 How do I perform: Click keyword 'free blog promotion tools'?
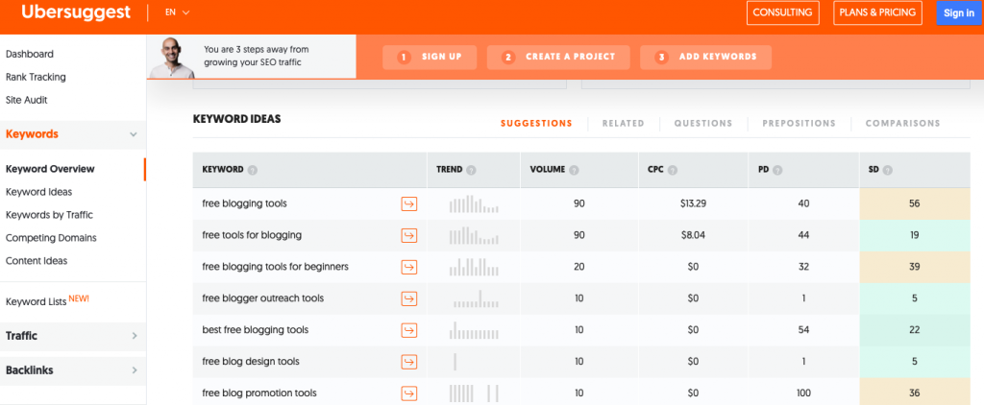[x=259, y=393]
